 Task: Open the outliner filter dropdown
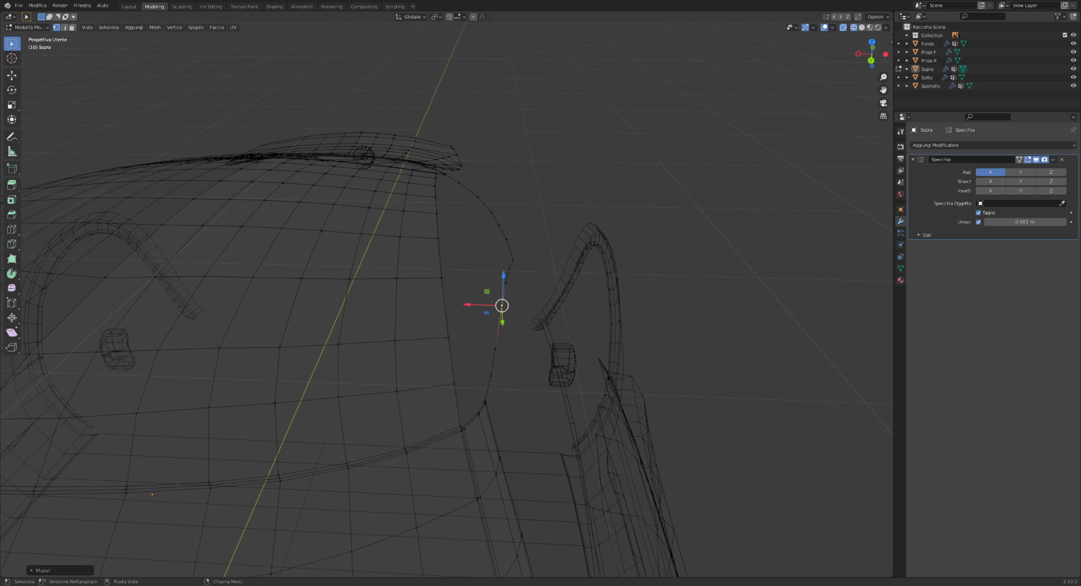(x=1060, y=16)
